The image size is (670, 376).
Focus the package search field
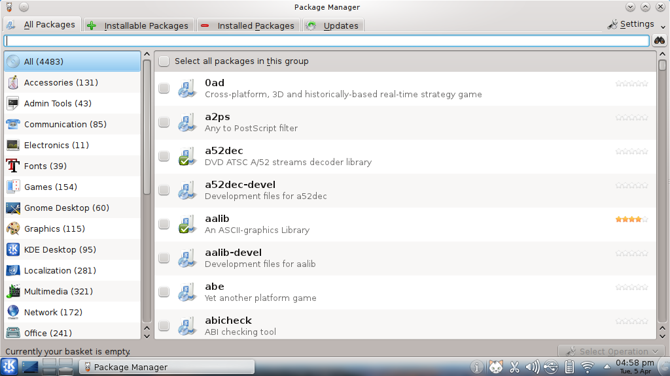click(x=327, y=41)
